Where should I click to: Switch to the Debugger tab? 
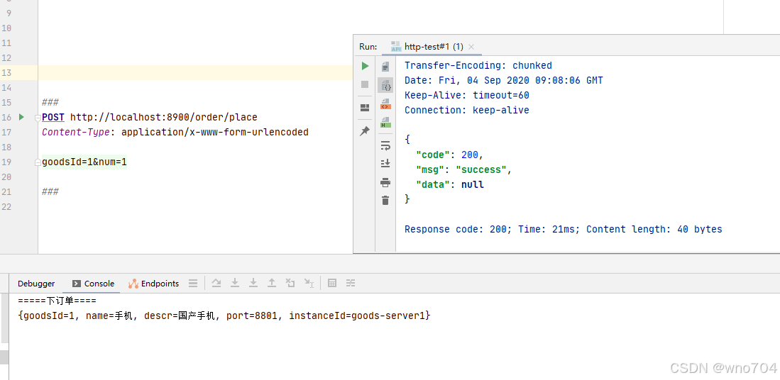(x=36, y=284)
